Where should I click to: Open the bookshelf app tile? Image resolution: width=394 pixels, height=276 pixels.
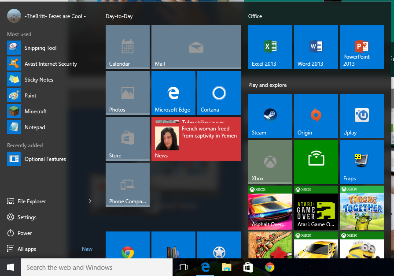click(x=173, y=245)
